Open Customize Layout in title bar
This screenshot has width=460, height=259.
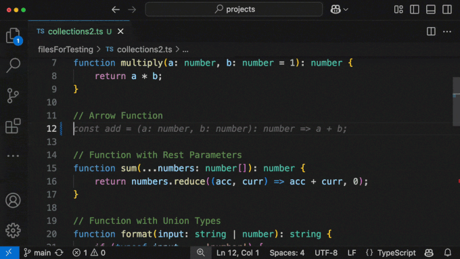398,9
